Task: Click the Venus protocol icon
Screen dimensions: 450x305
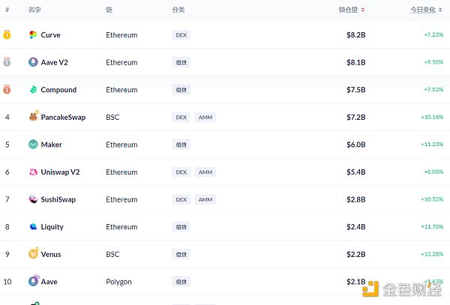Action: coord(33,254)
